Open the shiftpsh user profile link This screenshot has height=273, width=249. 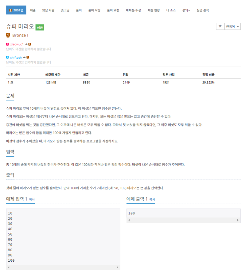(x=16, y=58)
